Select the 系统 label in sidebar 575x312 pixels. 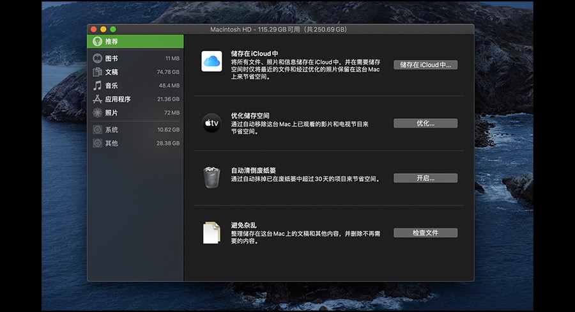111,130
